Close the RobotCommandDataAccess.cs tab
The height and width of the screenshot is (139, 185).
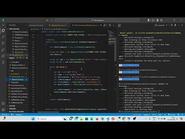(x=101, y=25)
